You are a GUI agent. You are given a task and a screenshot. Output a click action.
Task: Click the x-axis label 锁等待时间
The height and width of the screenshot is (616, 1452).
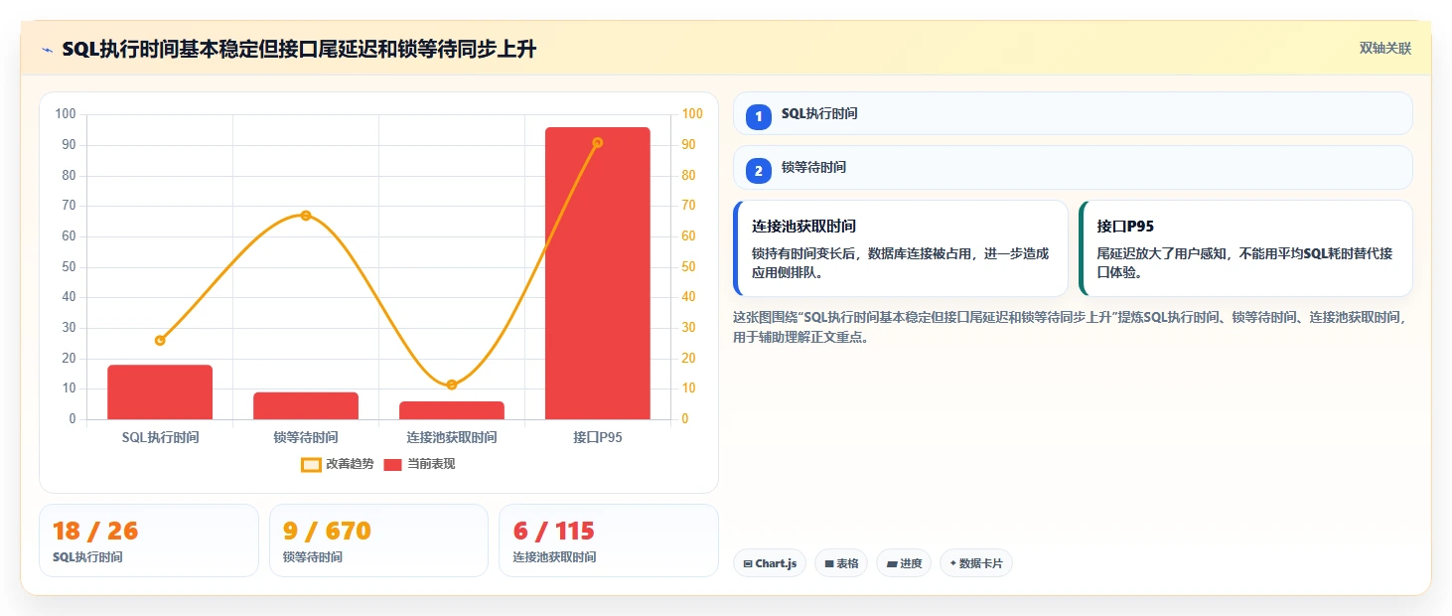pos(306,437)
